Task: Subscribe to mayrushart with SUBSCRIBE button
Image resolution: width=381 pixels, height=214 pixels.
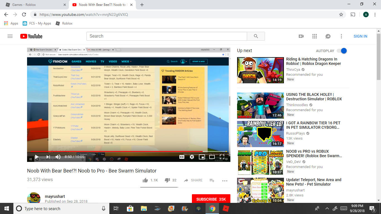Action: click(x=211, y=199)
